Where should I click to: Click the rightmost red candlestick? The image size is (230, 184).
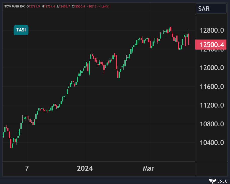pos(189,39)
